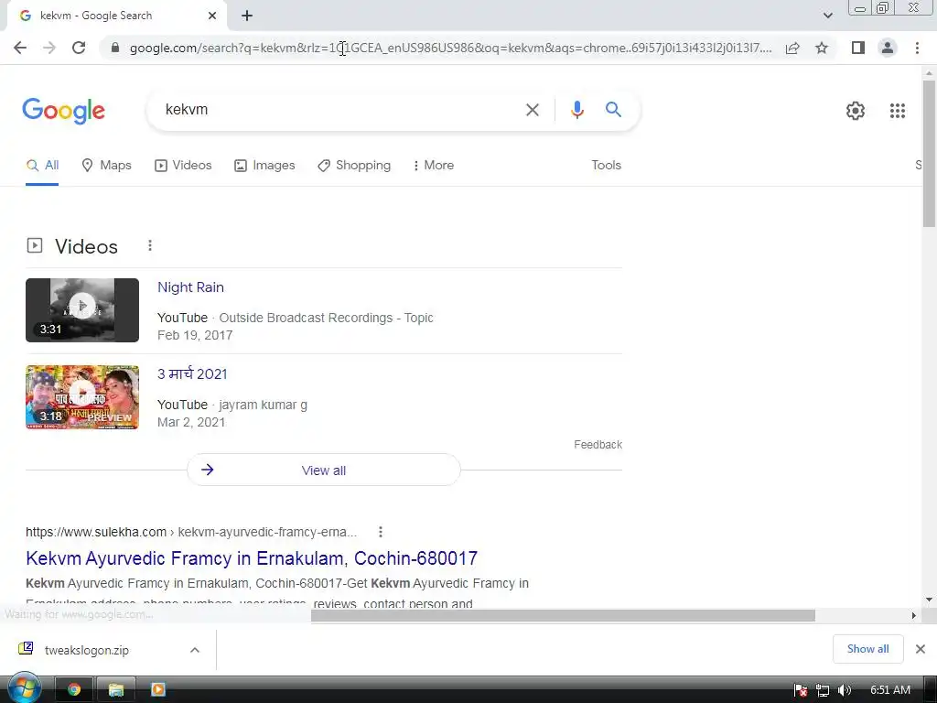Bookmark this tab with star icon

pos(822,48)
